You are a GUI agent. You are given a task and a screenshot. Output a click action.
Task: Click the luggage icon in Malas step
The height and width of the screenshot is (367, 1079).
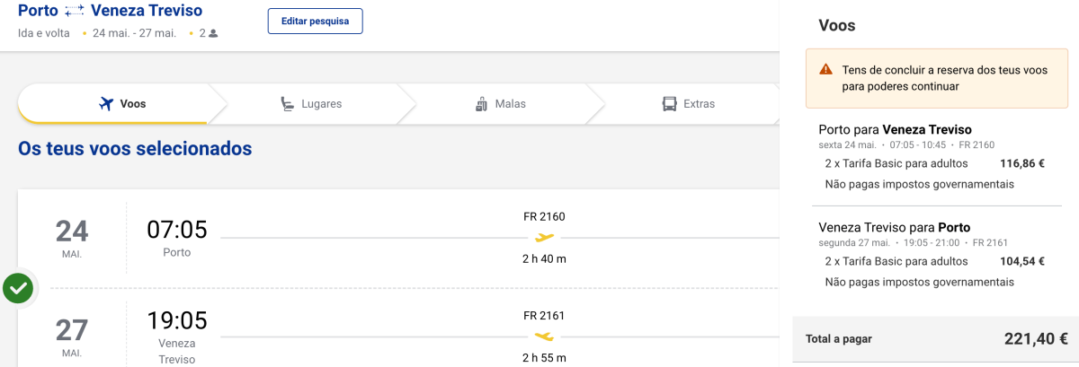tap(481, 104)
